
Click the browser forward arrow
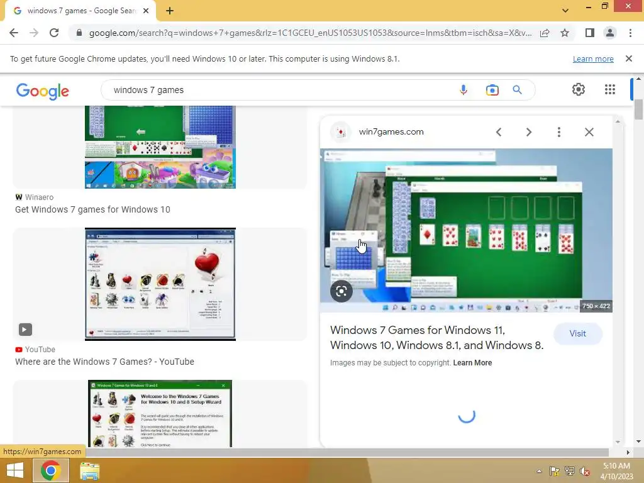pyautogui.click(x=34, y=33)
